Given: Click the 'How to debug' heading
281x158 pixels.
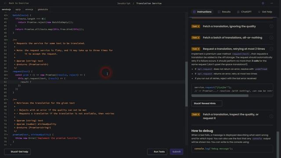Looking at the screenshot, I should click(x=202, y=131).
